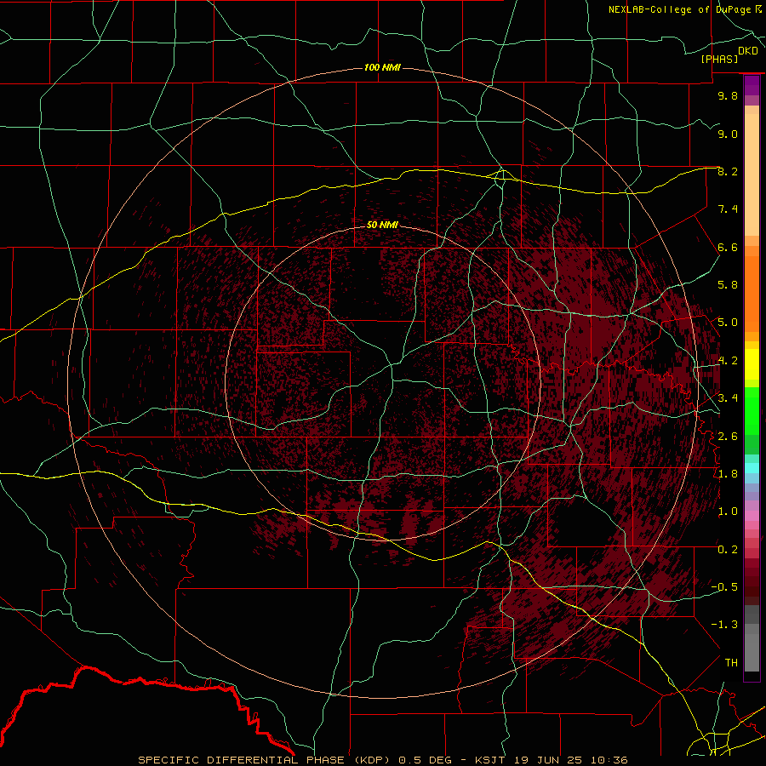Image resolution: width=766 pixels, height=766 pixels.
Task: Click the TH label at the color scale bottom
Action: tap(731, 663)
